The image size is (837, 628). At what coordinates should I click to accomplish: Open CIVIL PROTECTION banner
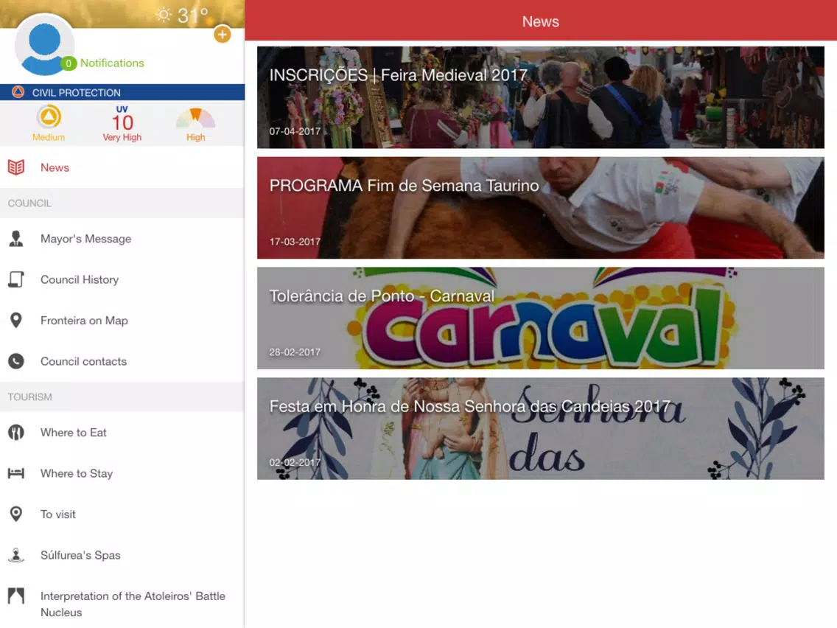(122, 92)
